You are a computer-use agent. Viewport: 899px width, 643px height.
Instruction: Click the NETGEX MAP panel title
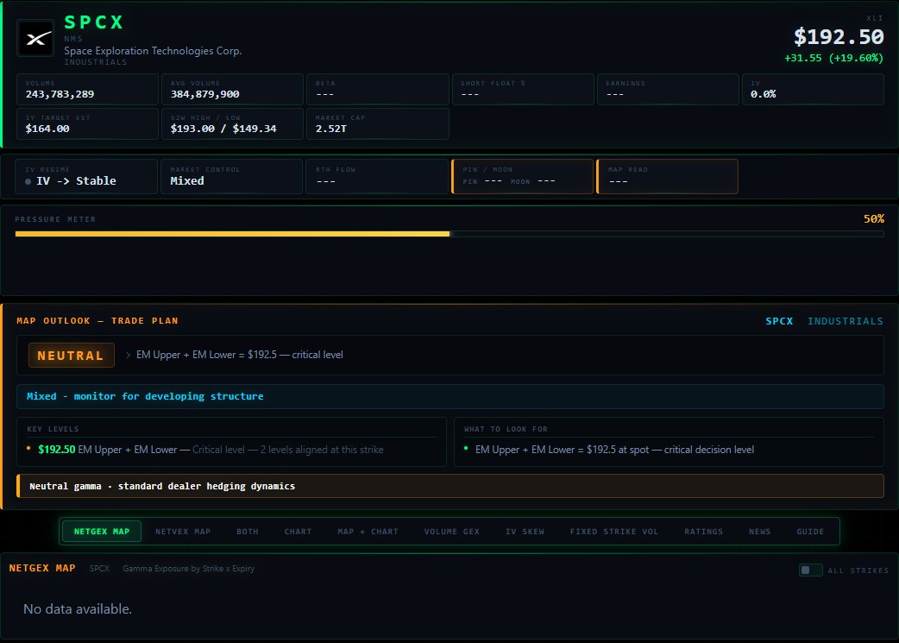[42, 568]
